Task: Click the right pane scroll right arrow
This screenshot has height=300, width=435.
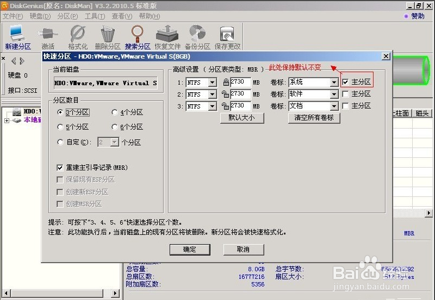Action: pyautogui.click(x=429, y=213)
